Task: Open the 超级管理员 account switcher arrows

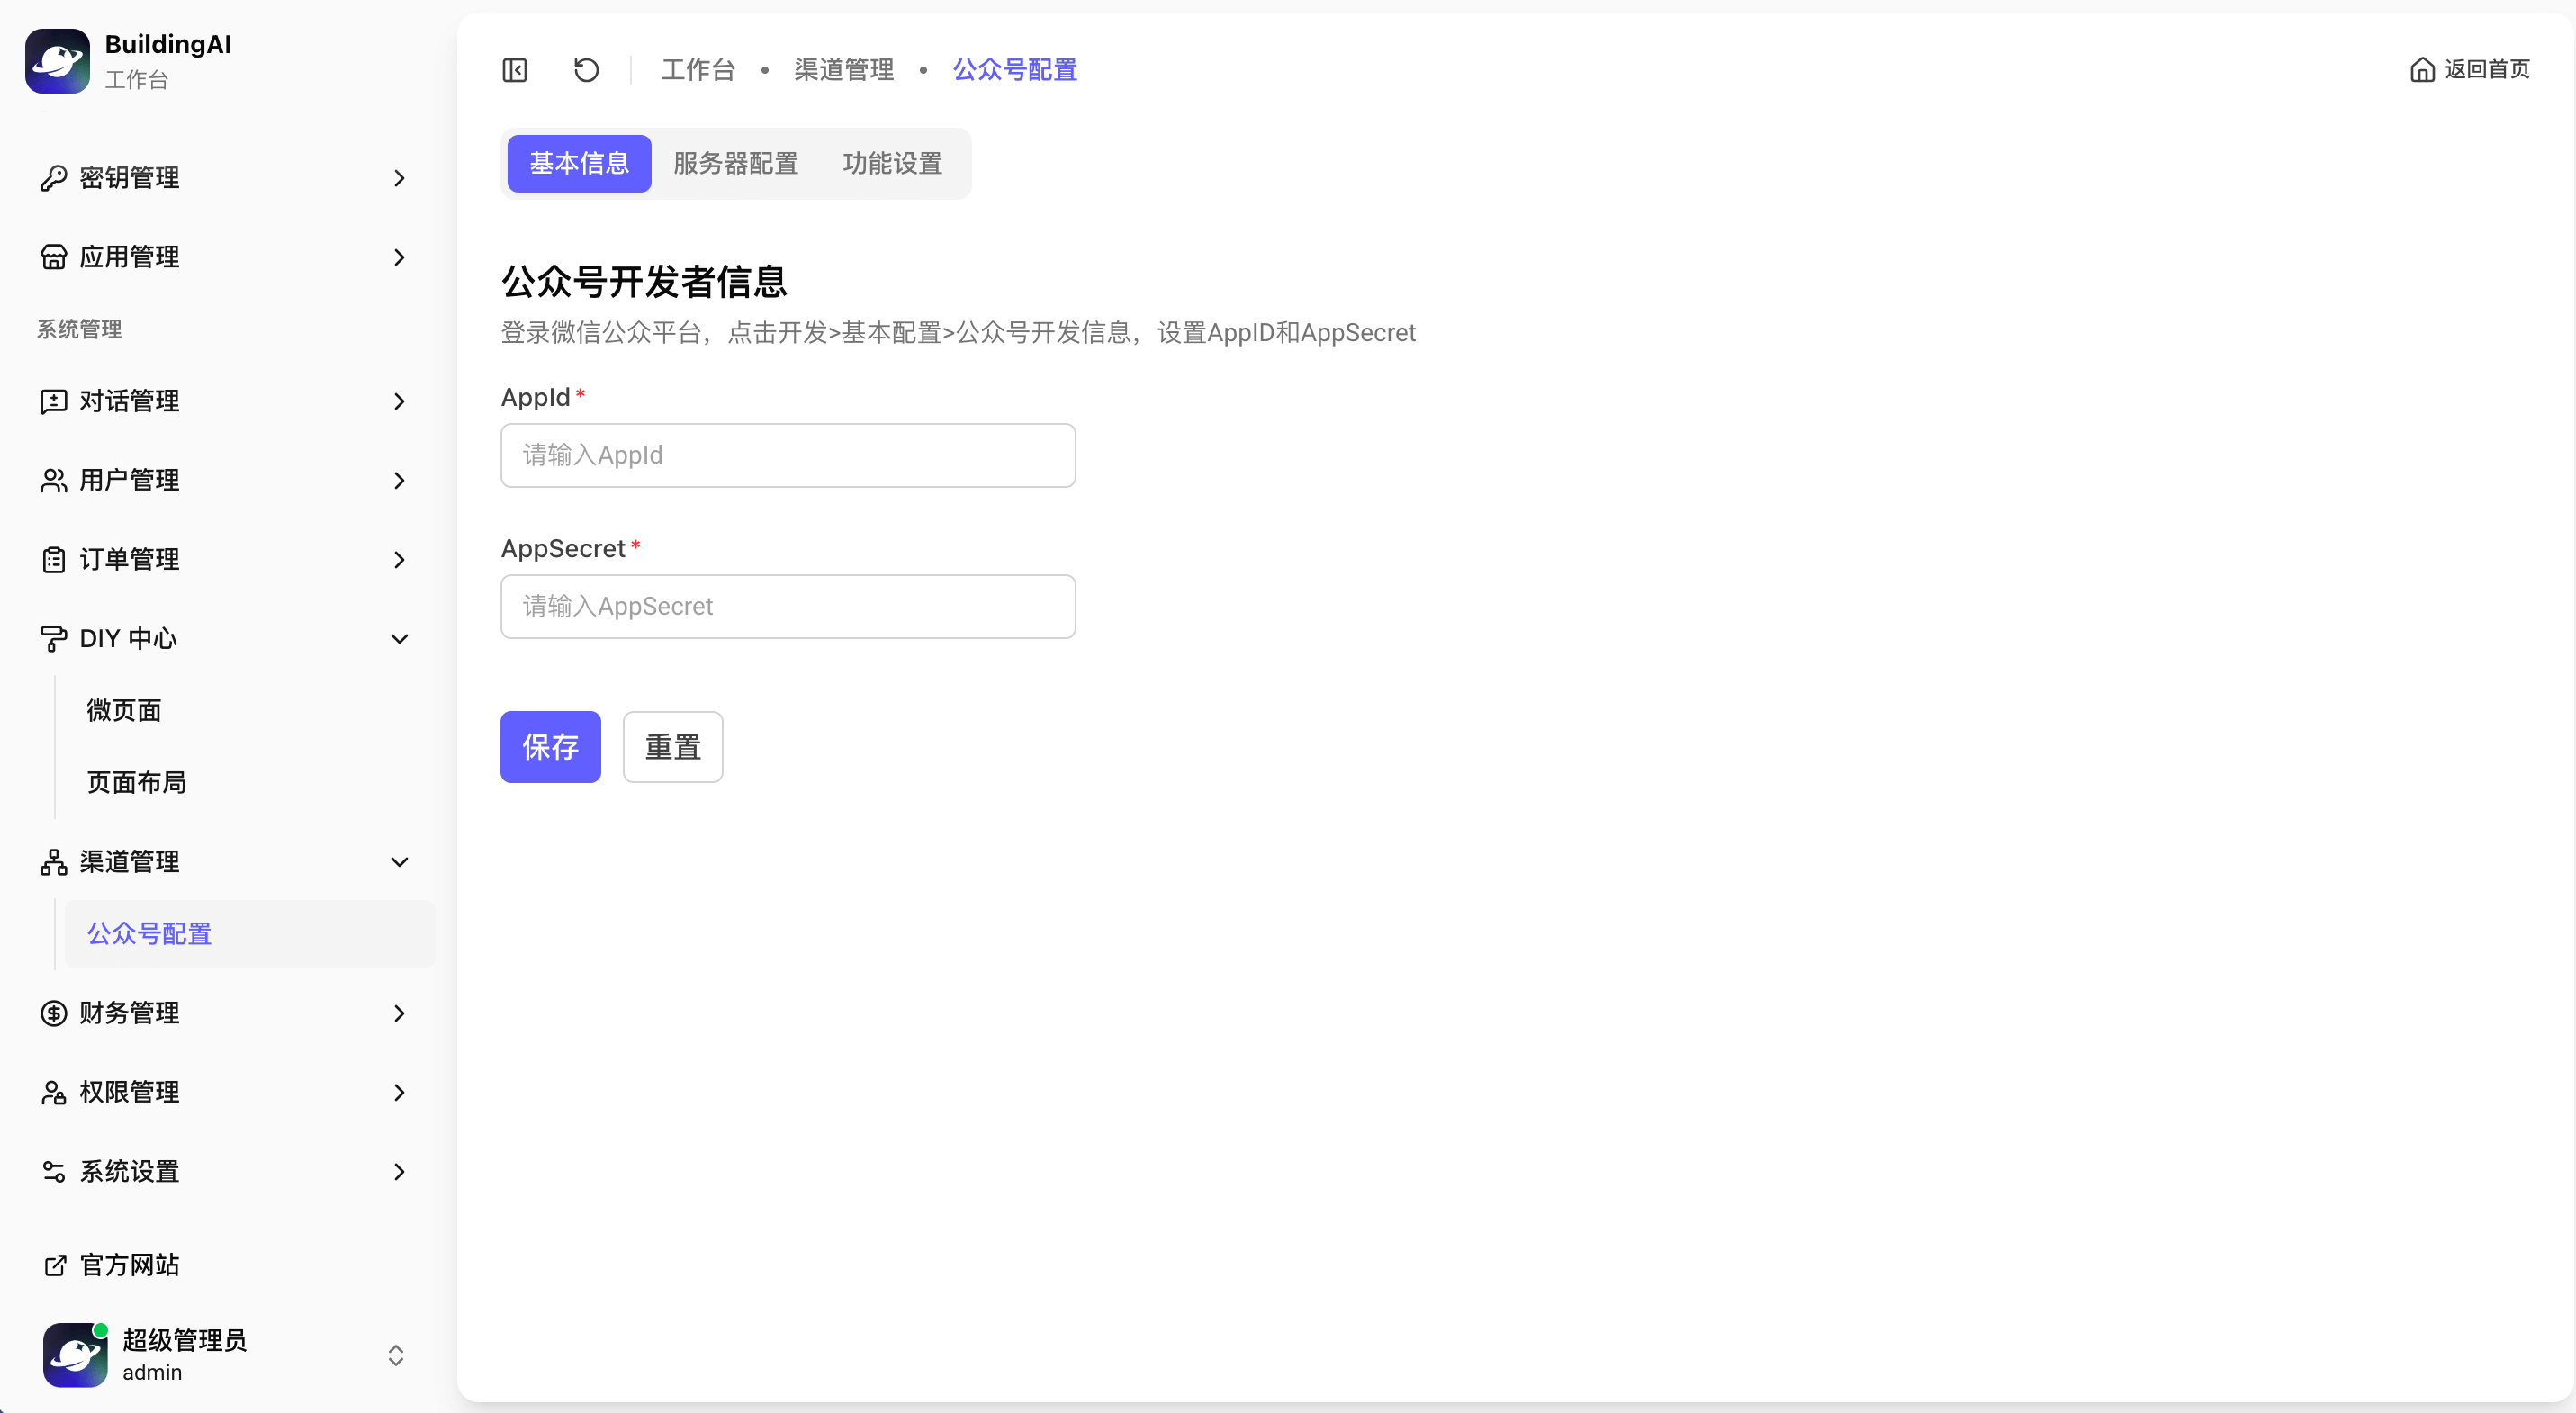Action: [x=396, y=1355]
